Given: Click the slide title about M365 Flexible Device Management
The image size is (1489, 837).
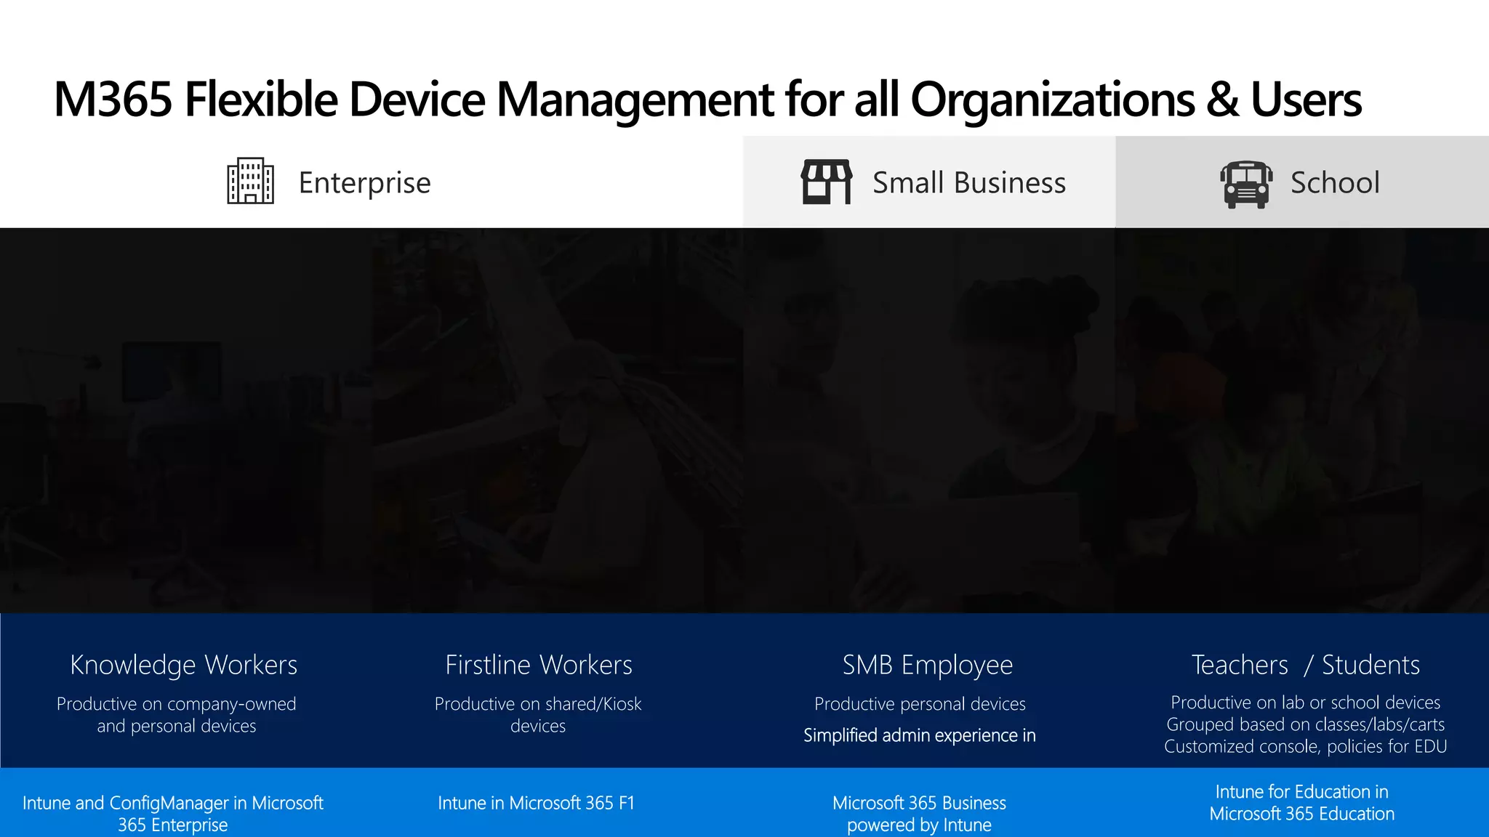Looking at the screenshot, I should [x=707, y=100].
